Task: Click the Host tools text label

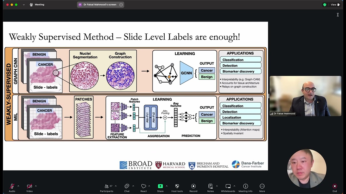Action: tap(177, 191)
